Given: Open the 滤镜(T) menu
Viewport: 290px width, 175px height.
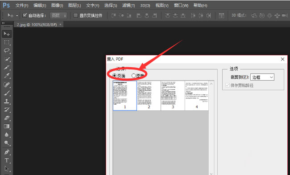Looking at the screenshot, I should [x=128, y=5].
